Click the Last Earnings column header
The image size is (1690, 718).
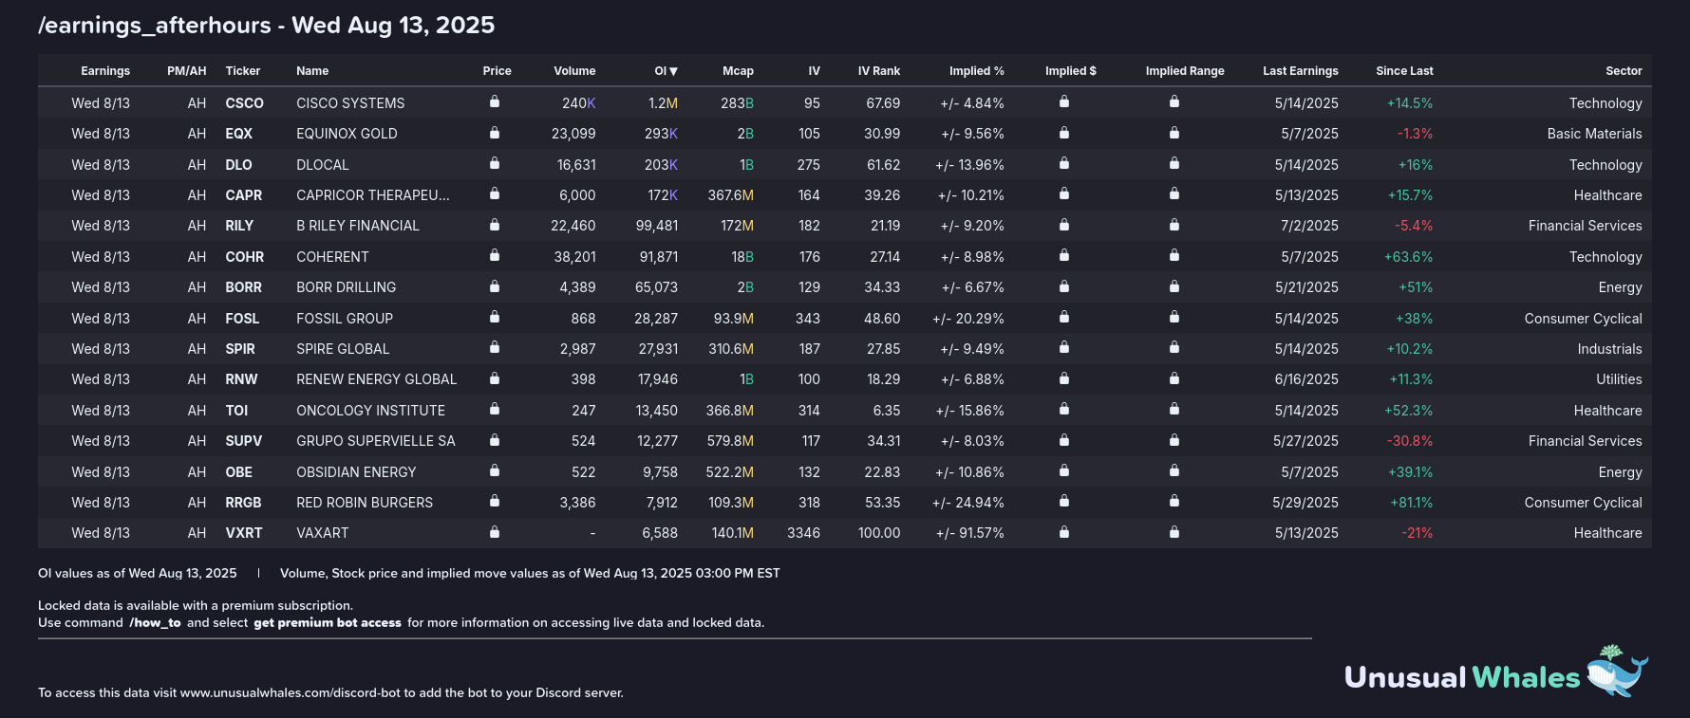(1301, 71)
